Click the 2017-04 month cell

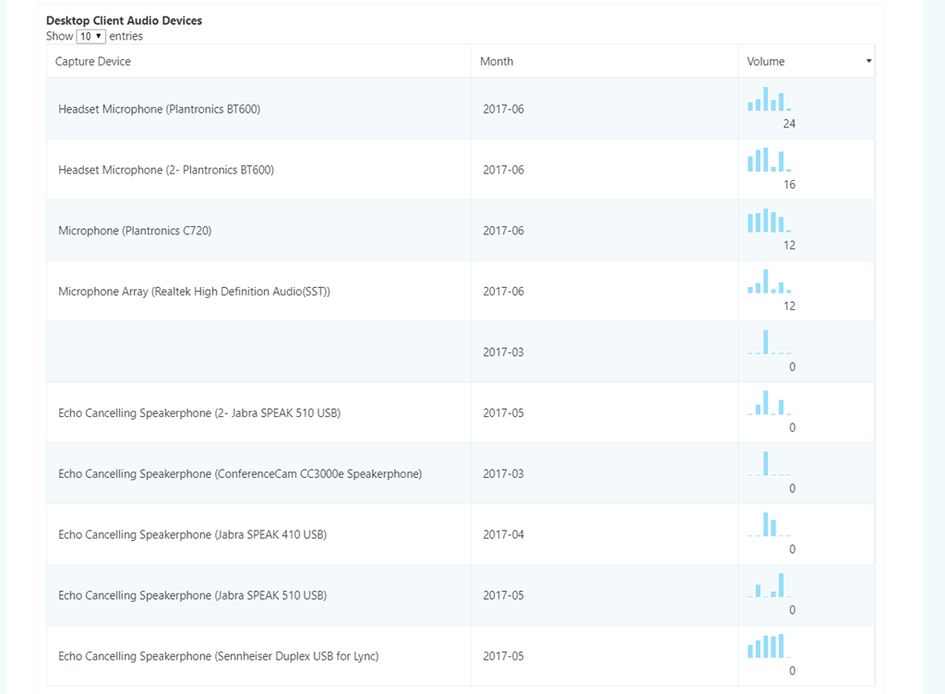[503, 534]
